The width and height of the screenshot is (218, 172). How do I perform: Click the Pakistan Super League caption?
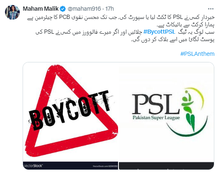point(156,118)
